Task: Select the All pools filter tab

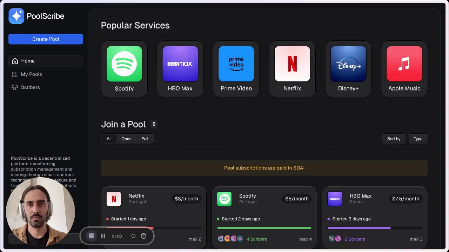Action: 109,139
